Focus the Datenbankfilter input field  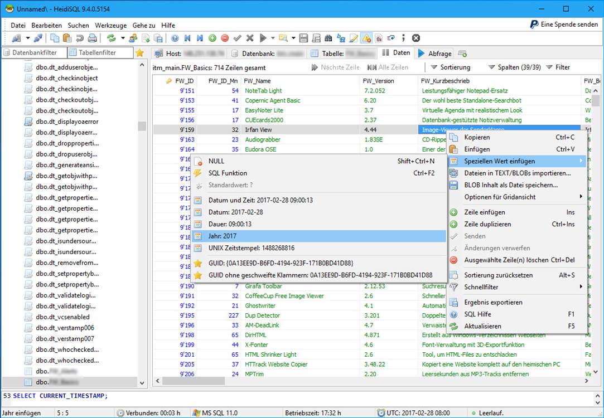34,53
